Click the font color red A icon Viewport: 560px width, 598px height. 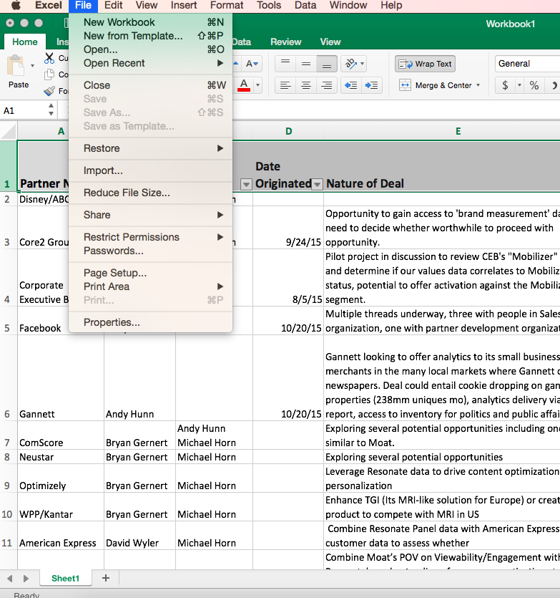pos(244,85)
